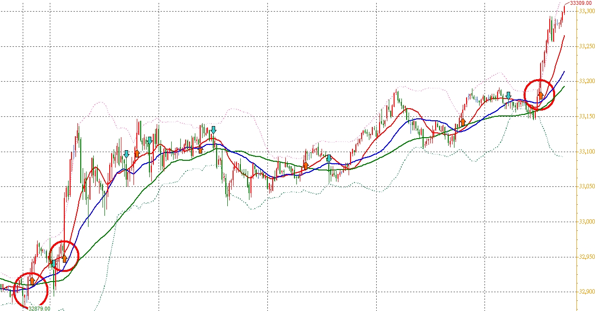Click the orange buy arrow below the 33,150 breakout area
This screenshot has height=311, width=602.
tap(463, 122)
